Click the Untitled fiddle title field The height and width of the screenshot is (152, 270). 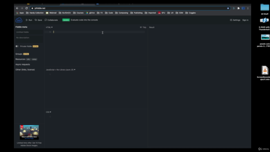coord(29,32)
